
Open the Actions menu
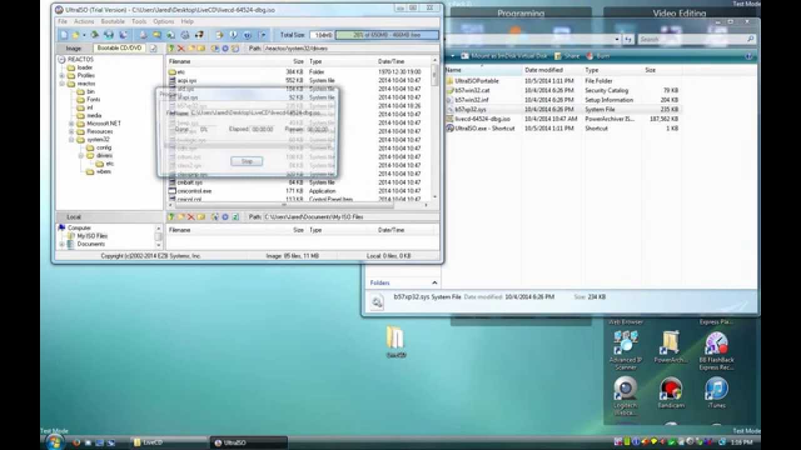coord(84,21)
